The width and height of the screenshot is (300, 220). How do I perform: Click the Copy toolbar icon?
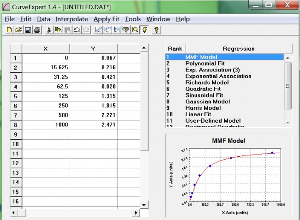coord(58,30)
